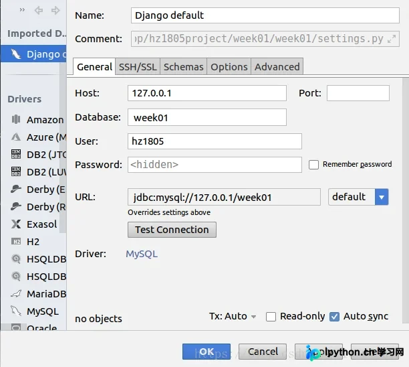409x367 pixels.
Task: Enable the Read-only checkbox
Action: click(271, 317)
